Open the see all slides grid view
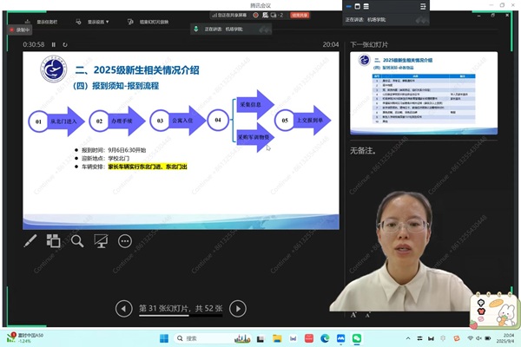Image resolution: width=521 pixels, height=347 pixels. [x=53, y=241]
